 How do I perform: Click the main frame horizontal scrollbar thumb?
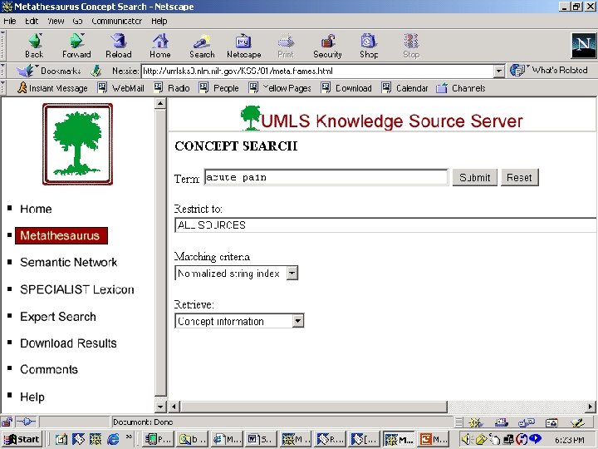click(x=313, y=407)
